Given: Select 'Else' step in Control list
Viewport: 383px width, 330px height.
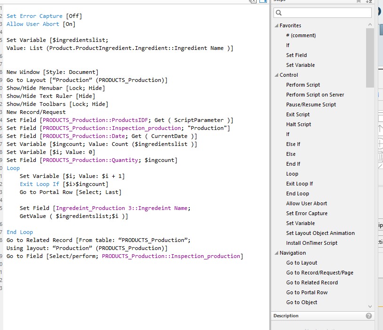Looking at the screenshot, I should [291, 154].
